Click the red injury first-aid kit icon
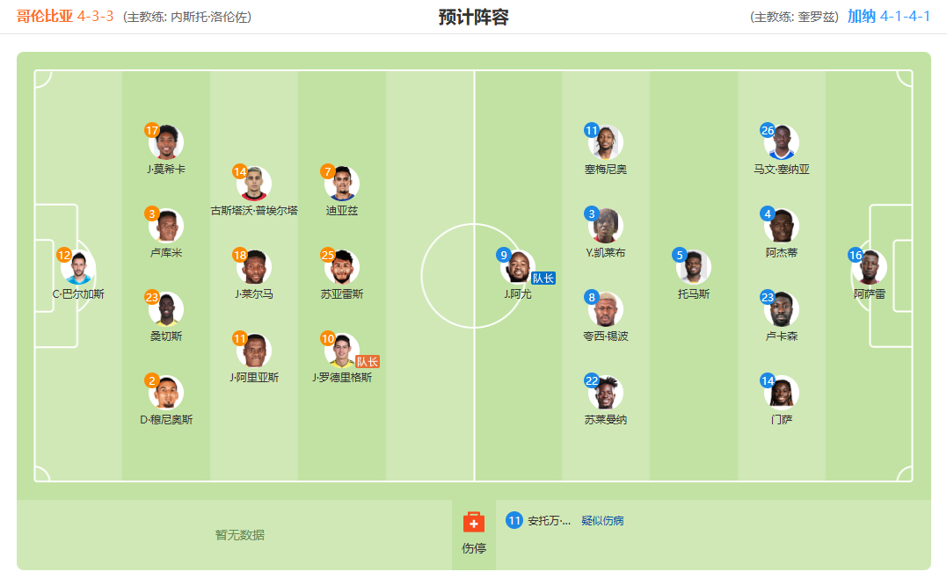Image resolution: width=947 pixels, height=586 pixels. coord(473,522)
